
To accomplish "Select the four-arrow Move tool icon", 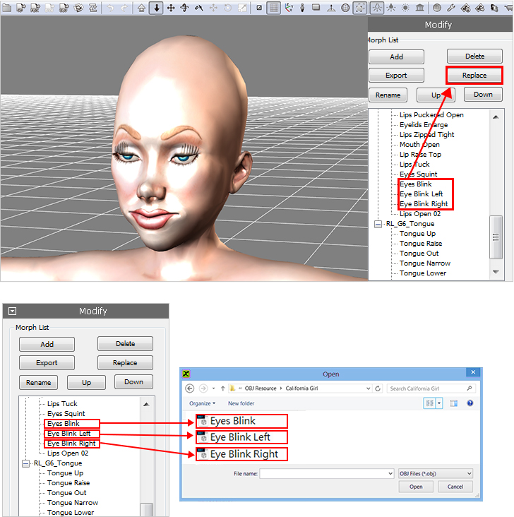I will tap(171, 8).
